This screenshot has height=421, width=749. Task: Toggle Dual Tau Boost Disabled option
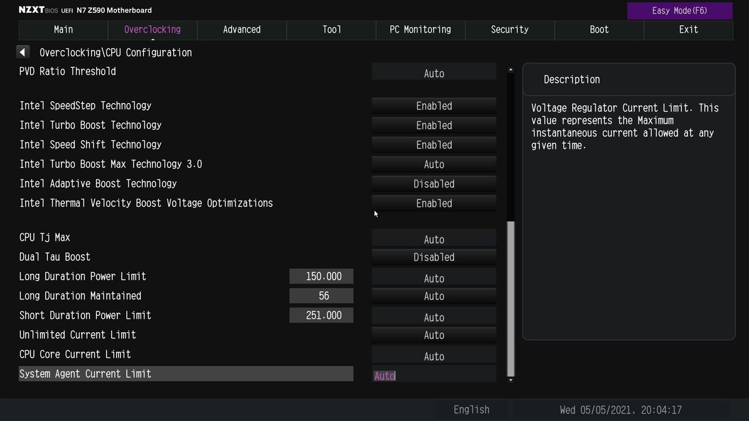(434, 257)
